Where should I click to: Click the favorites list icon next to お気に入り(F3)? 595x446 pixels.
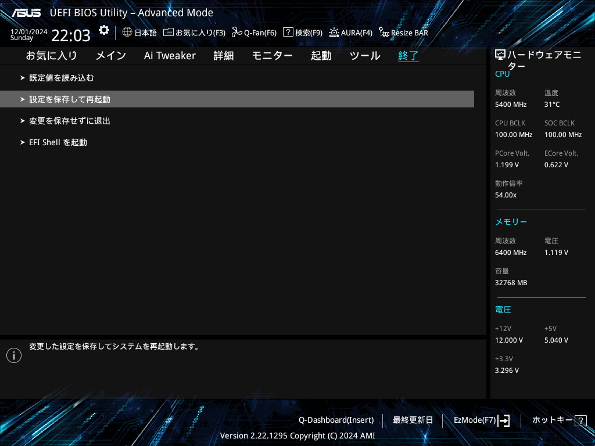(169, 33)
